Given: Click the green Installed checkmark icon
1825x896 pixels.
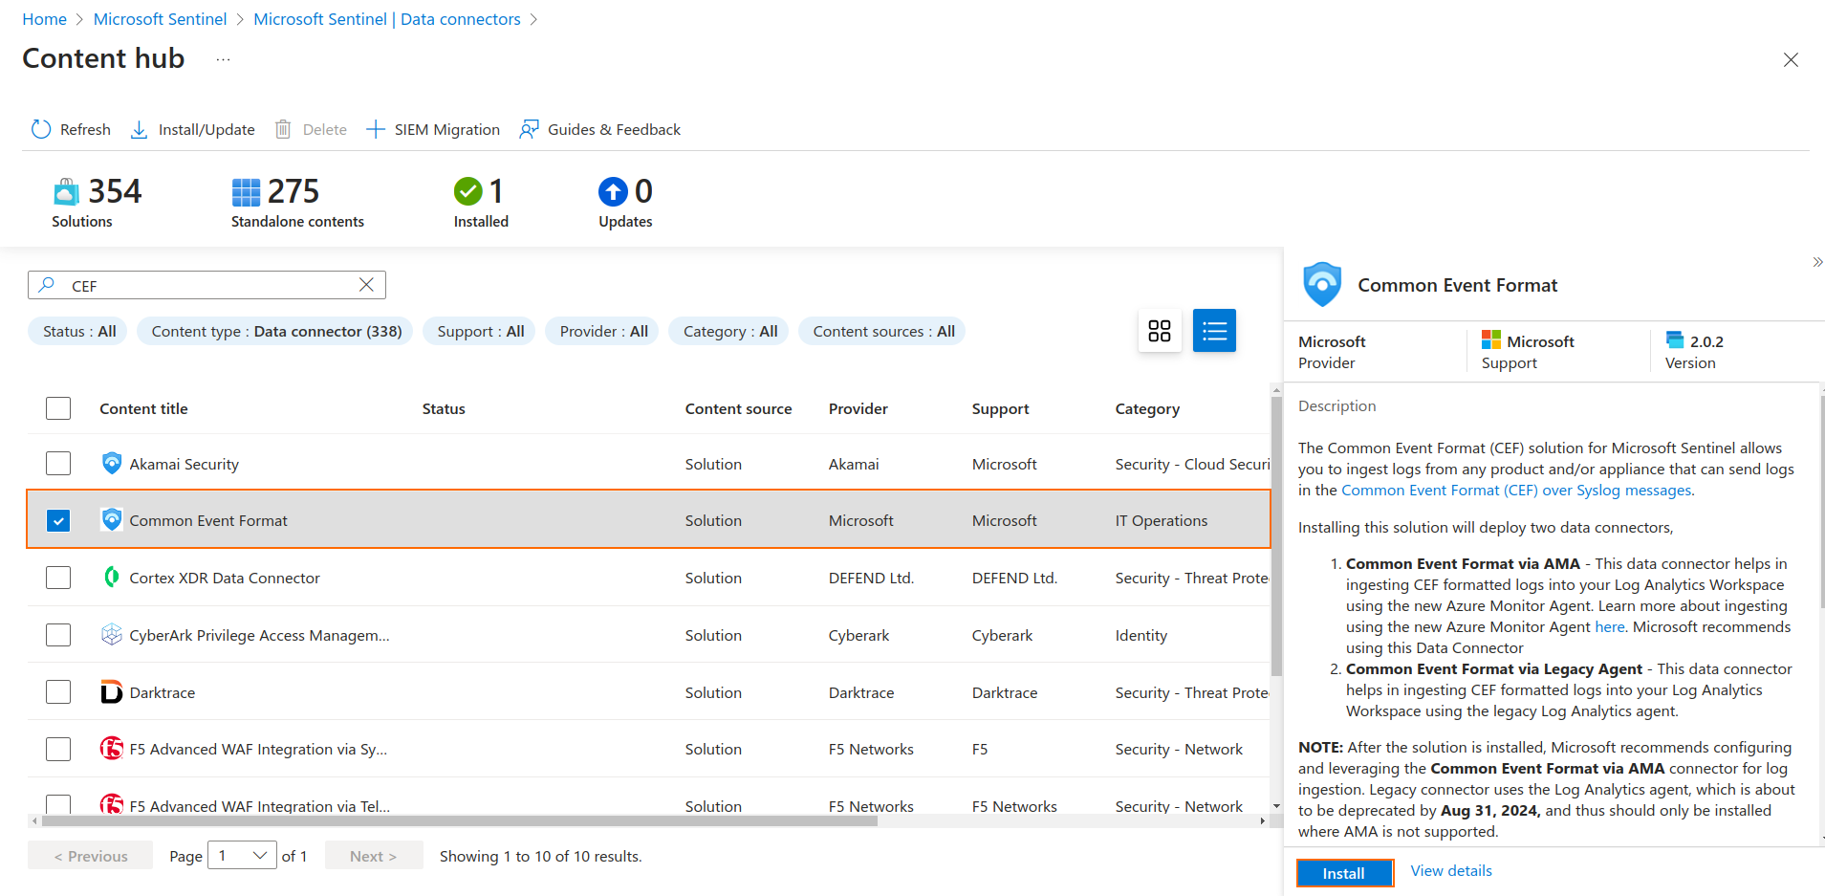Looking at the screenshot, I should [x=468, y=192].
